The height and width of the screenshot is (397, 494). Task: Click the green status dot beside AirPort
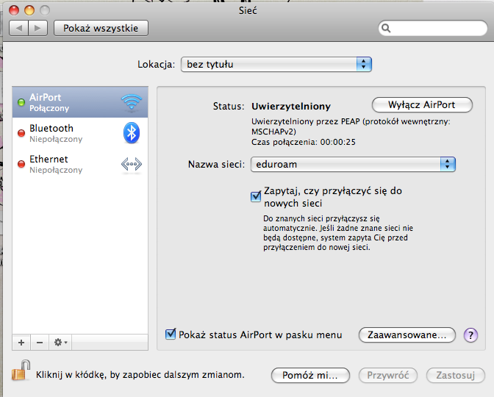tap(21, 102)
